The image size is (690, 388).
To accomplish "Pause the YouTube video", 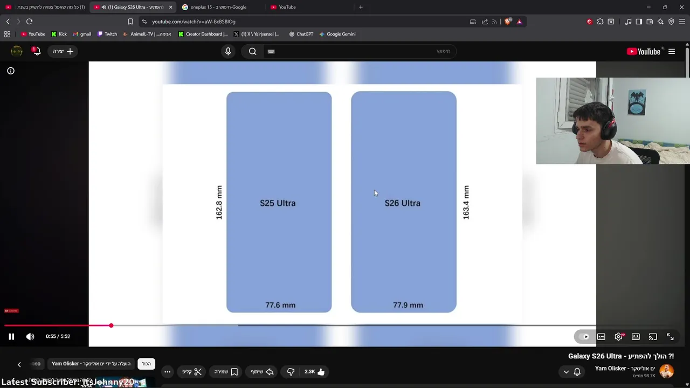I will click(11, 336).
